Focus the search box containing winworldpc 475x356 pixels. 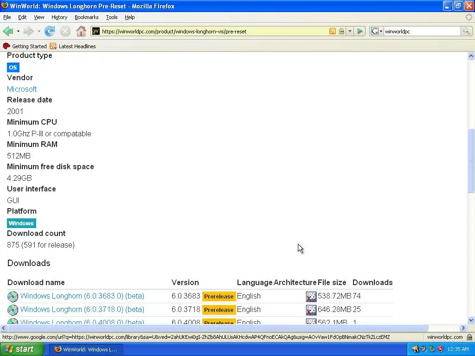pyautogui.click(x=422, y=31)
